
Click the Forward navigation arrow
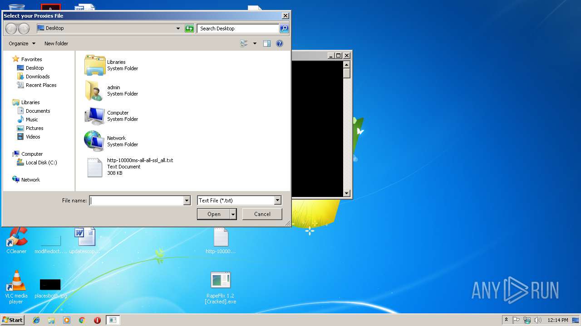pos(24,29)
